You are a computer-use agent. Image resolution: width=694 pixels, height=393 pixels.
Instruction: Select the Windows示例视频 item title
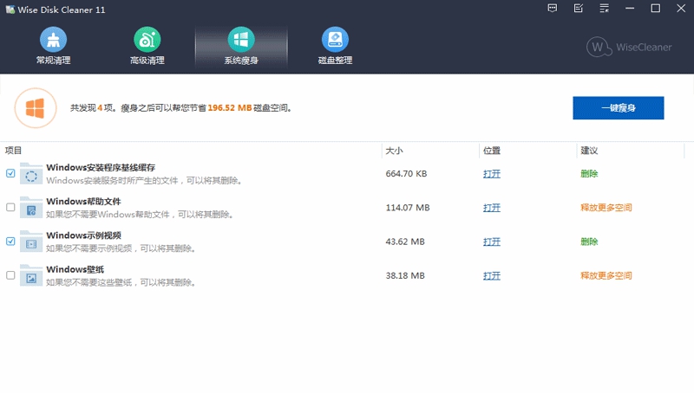tap(83, 235)
